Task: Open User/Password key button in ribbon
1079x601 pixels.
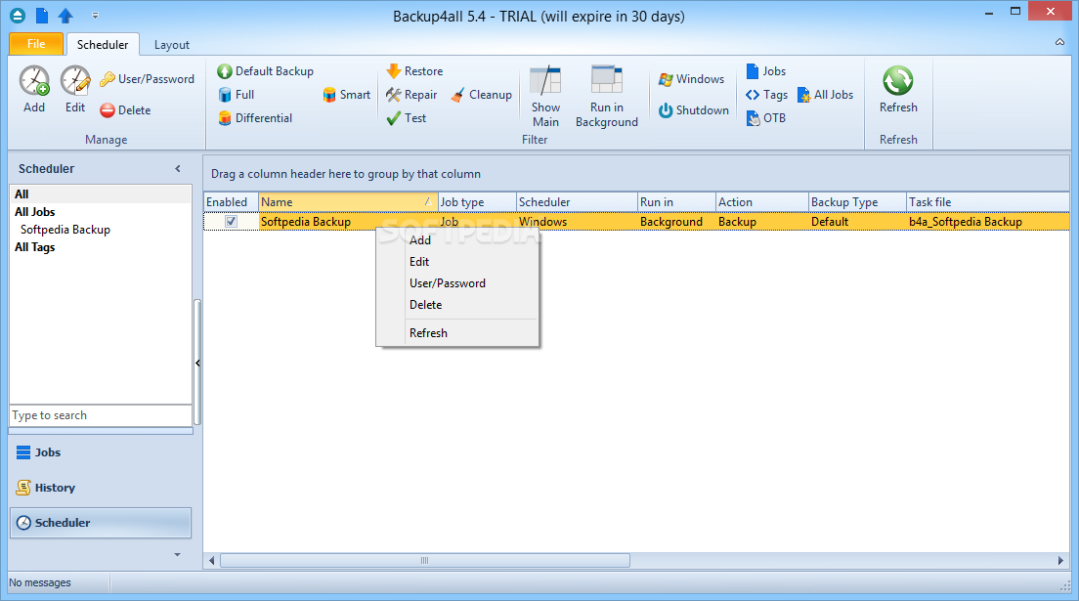Action: click(x=147, y=79)
